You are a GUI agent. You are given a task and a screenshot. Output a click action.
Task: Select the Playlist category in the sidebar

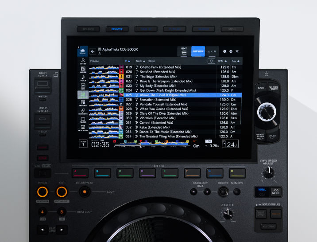click(x=83, y=94)
